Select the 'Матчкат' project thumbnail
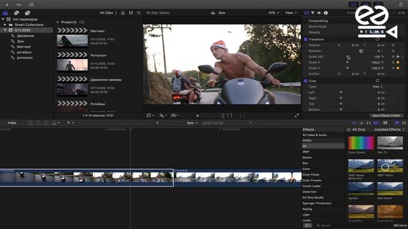The height and width of the screenshot is (229, 408). point(72,41)
